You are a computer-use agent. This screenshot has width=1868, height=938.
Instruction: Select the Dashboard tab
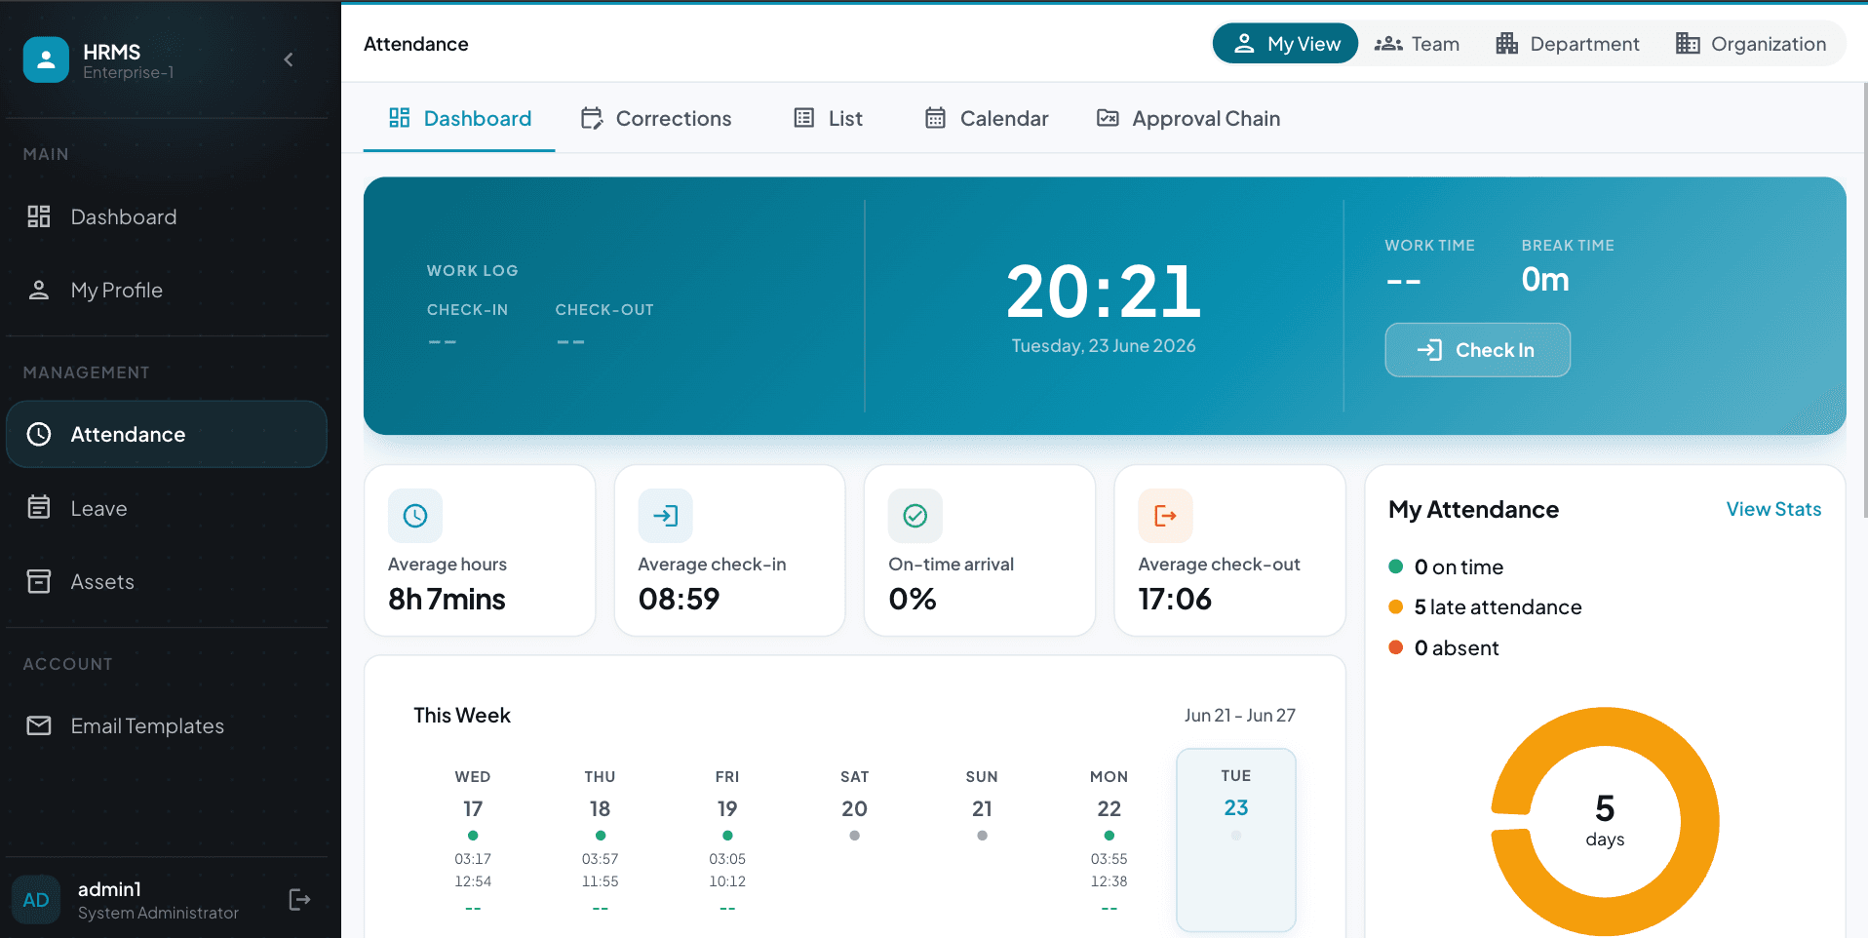coord(459,118)
